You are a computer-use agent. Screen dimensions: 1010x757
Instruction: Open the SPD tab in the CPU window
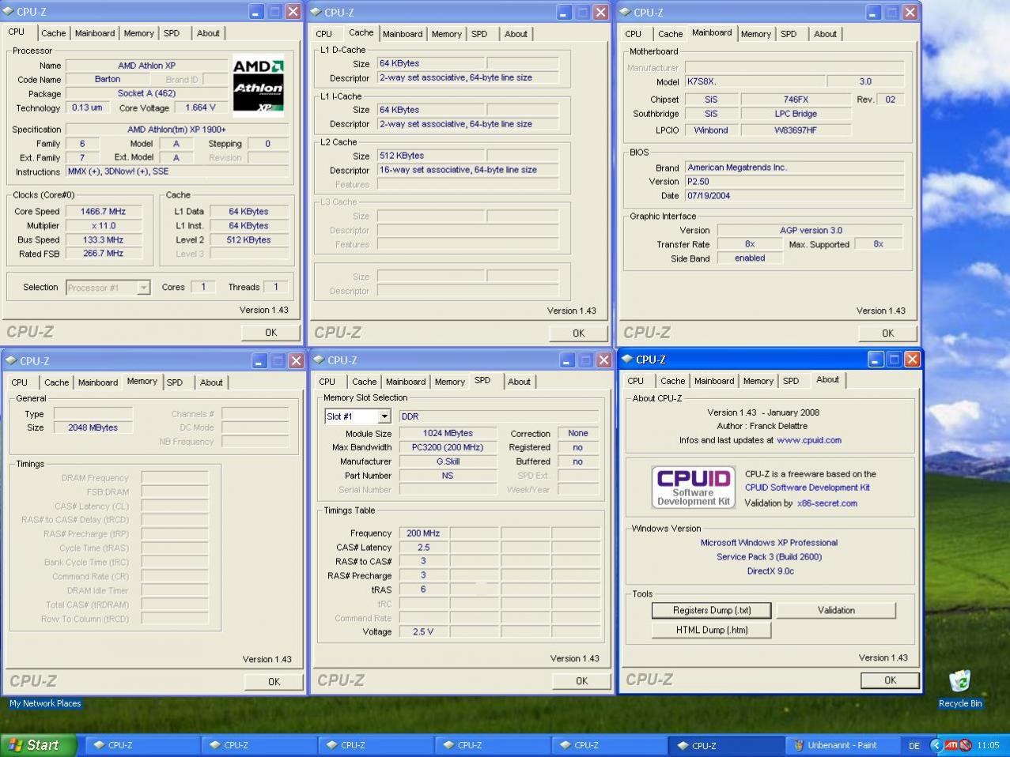[x=172, y=33]
